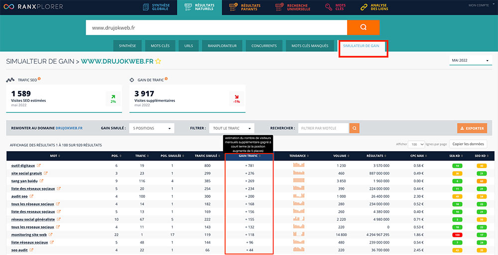The image size is (498, 255).
Task: Click trend sparkline for audit seo
Action: (298, 196)
